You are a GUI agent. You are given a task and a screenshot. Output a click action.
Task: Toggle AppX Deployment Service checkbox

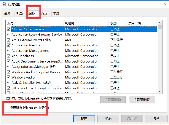pos(8,61)
